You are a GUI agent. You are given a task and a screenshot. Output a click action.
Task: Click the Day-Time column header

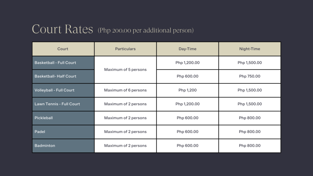[x=187, y=49]
